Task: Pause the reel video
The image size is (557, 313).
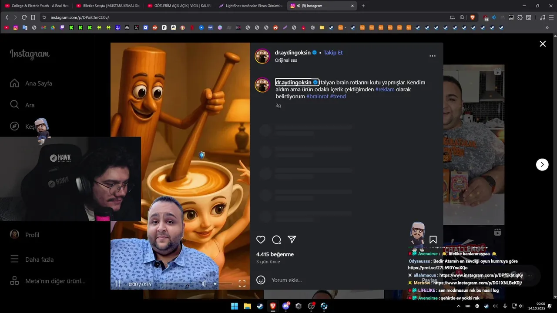Action: point(118,284)
